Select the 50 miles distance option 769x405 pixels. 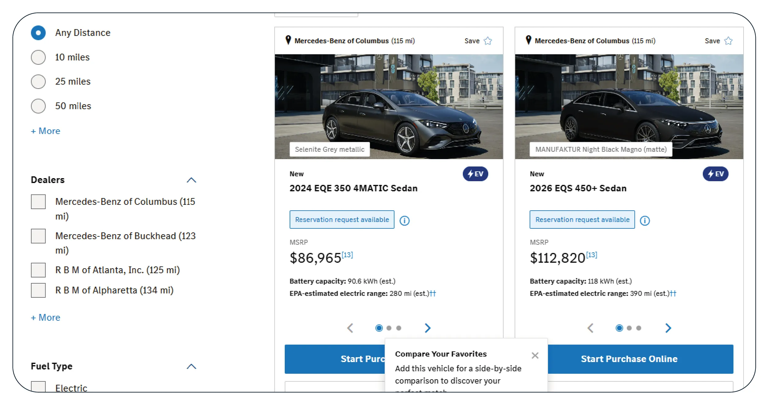(x=38, y=106)
